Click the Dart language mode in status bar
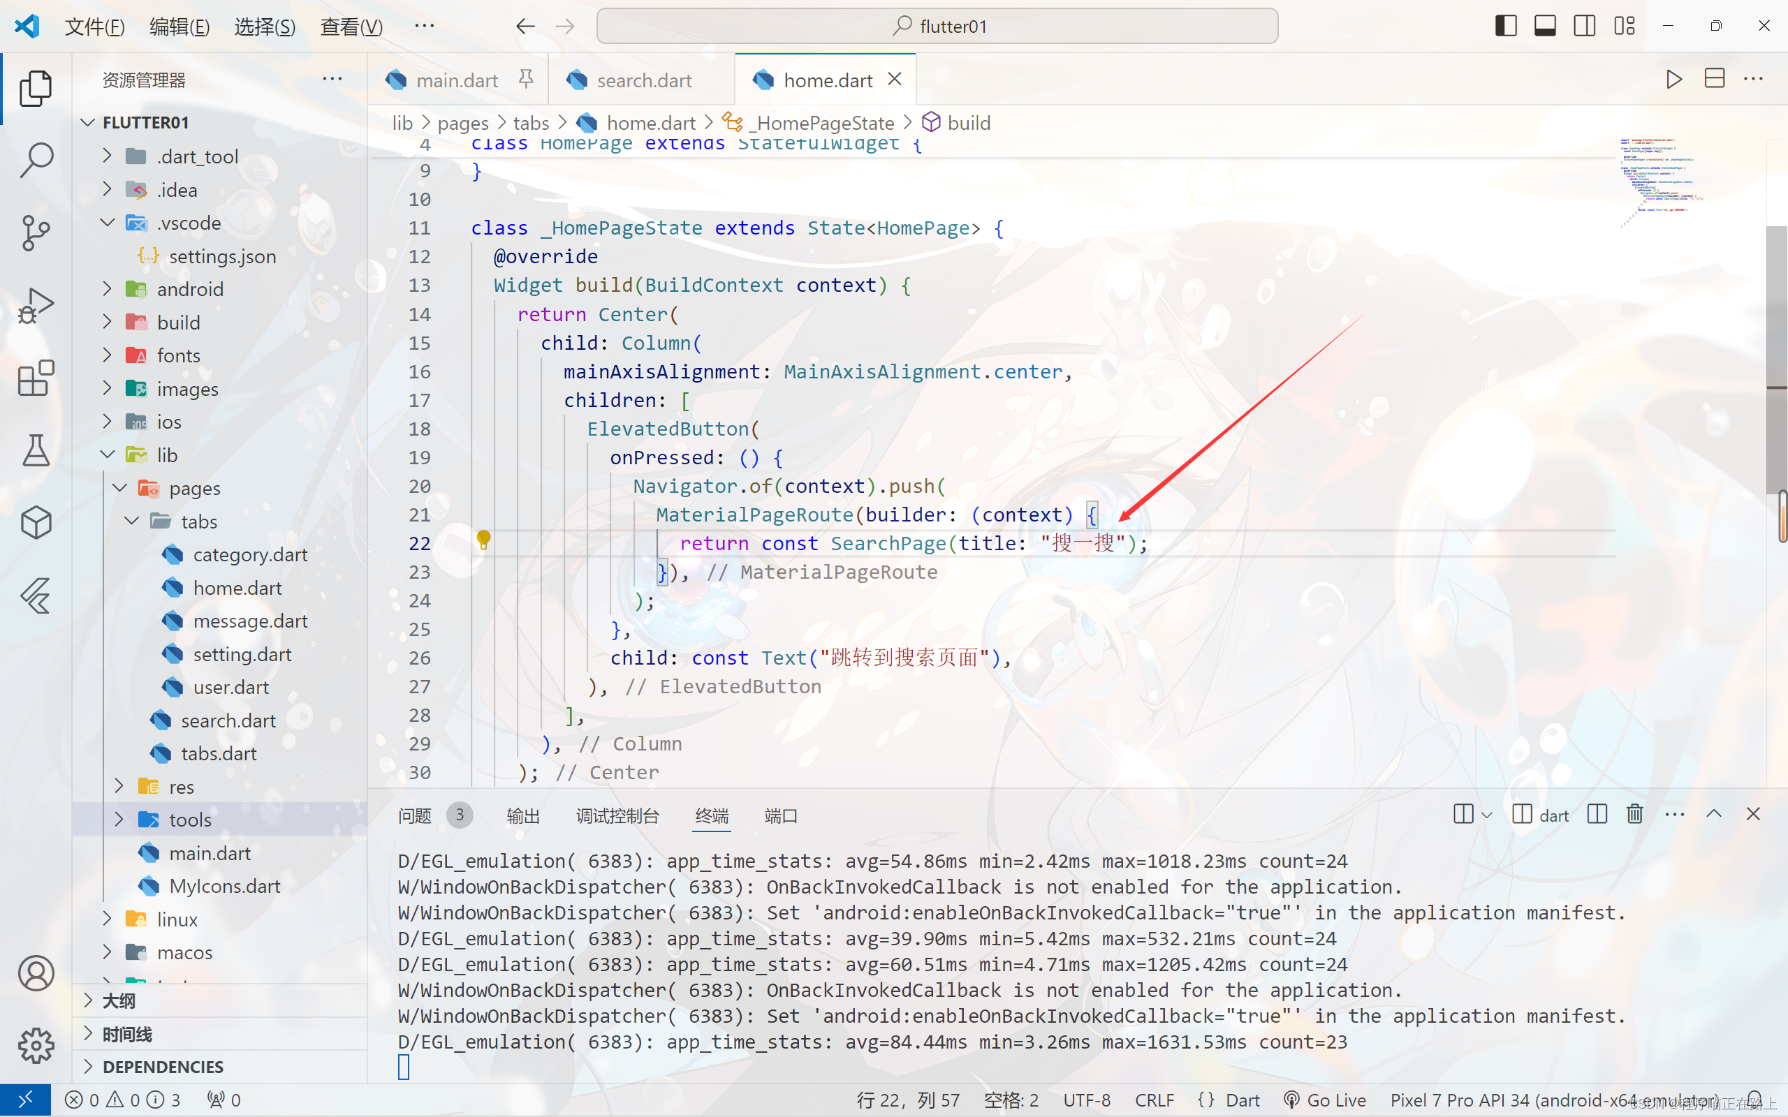The width and height of the screenshot is (1788, 1117). click(x=1242, y=1100)
